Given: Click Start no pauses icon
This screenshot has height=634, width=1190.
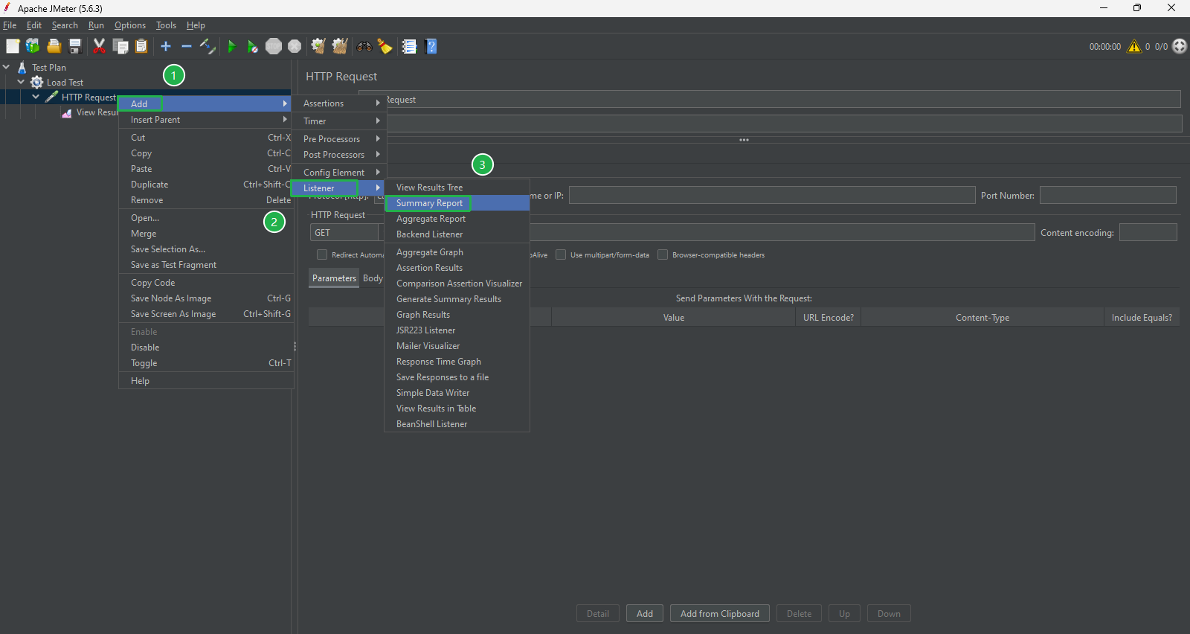Looking at the screenshot, I should pyautogui.click(x=253, y=46).
